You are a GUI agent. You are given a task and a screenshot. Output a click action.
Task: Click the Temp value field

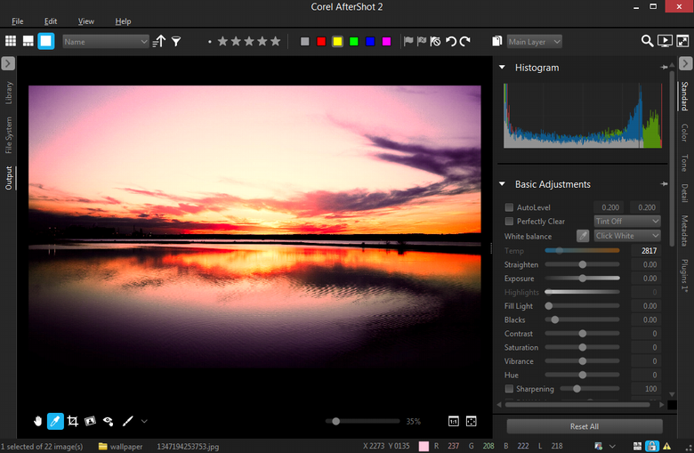[x=644, y=251]
